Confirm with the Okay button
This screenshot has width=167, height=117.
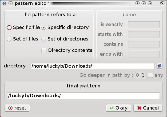(x=118, y=108)
